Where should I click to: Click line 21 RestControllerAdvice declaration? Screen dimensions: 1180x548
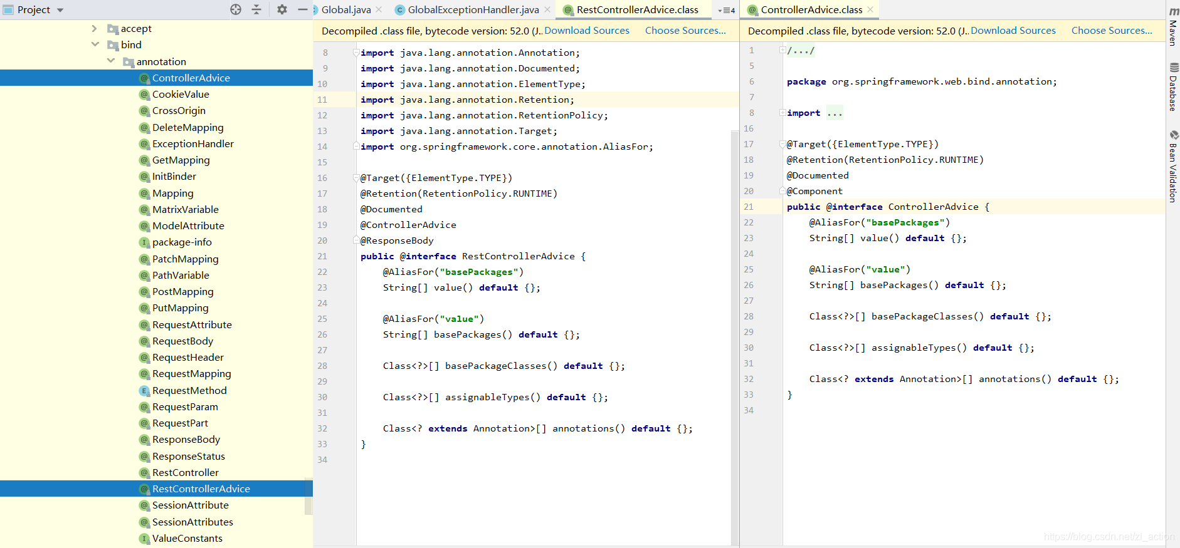click(x=473, y=256)
